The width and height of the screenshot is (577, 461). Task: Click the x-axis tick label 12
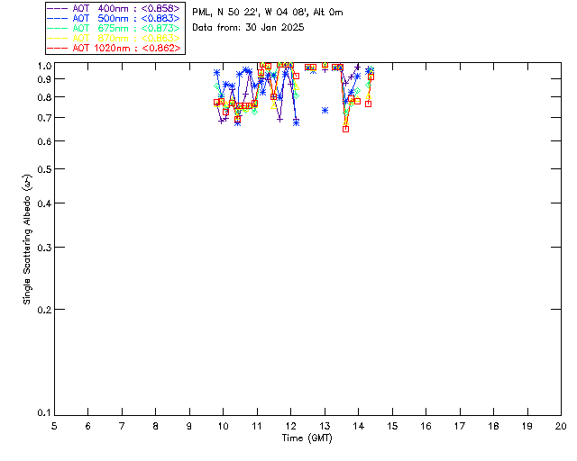click(290, 425)
